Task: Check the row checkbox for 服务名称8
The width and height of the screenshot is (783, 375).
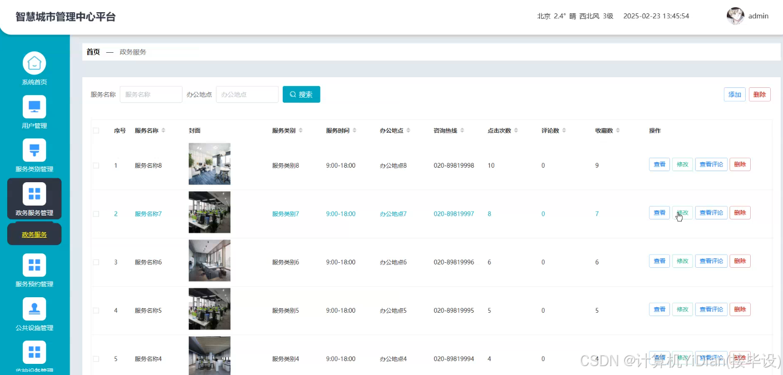Action: tap(96, 166)
